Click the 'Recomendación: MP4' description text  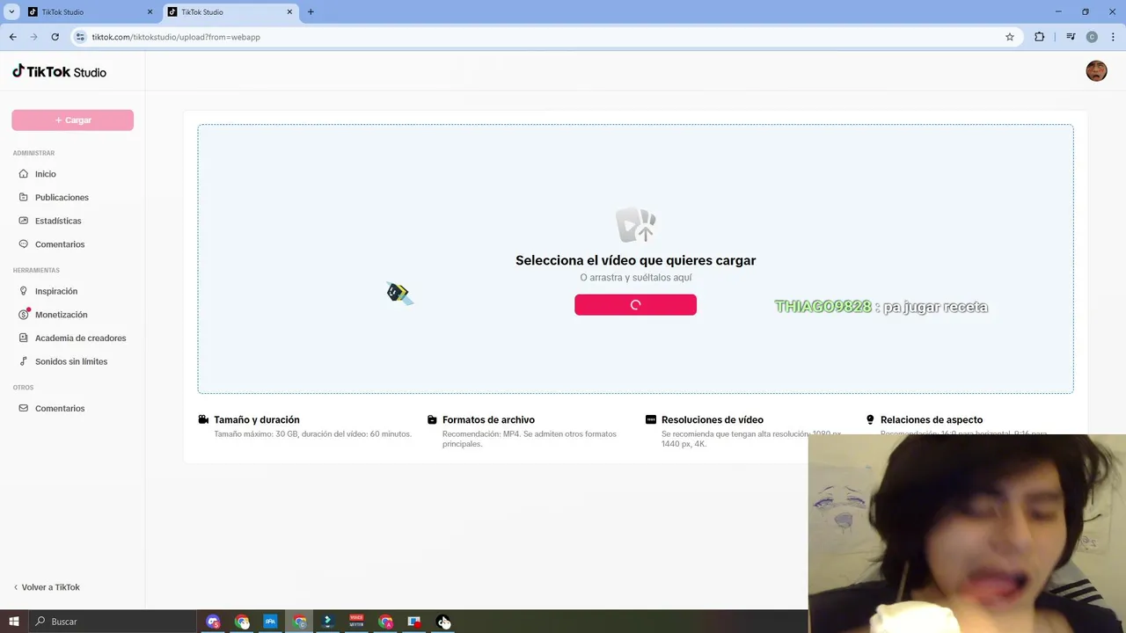click(530, 439)
